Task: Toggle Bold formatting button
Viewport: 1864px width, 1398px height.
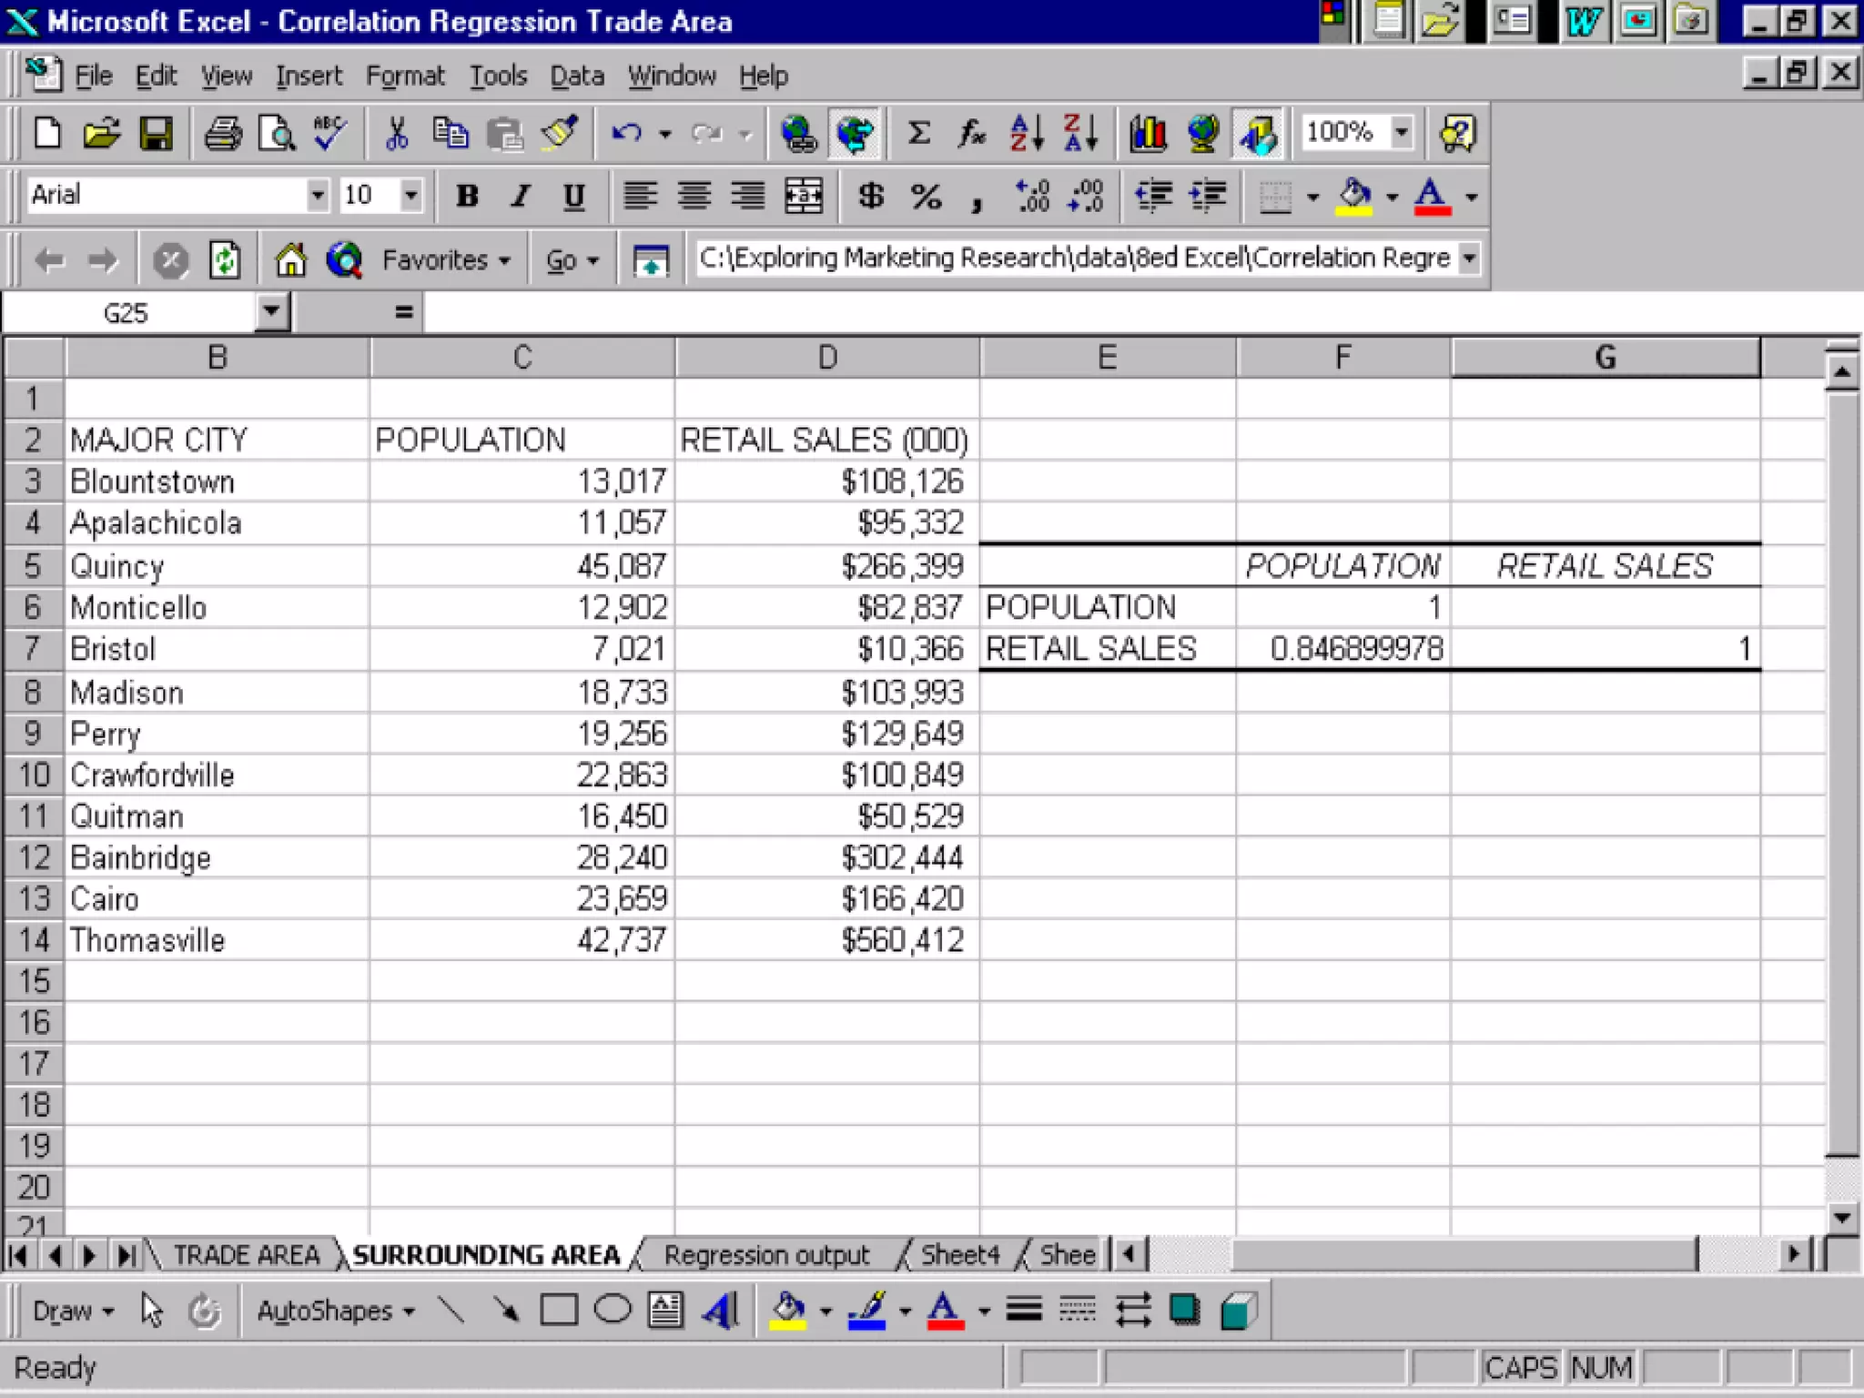Action: [467, 197]
